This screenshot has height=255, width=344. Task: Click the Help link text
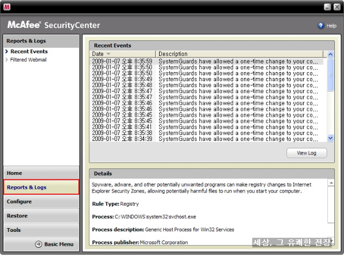pos(331,26)
